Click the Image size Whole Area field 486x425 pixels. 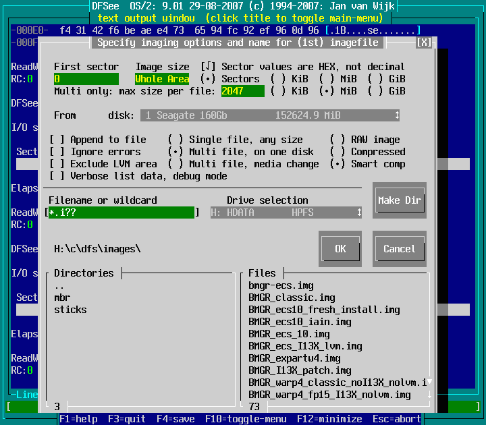click(x=162, y=79)
